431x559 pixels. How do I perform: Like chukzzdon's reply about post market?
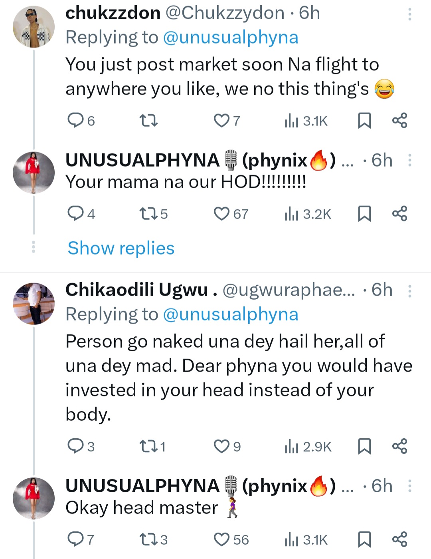221,120
